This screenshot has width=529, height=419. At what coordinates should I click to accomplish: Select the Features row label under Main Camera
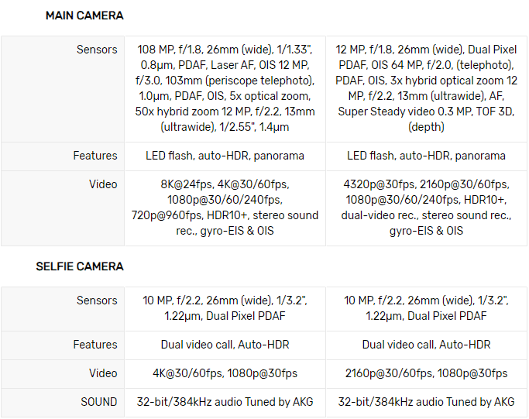click(x=95, y=156)
